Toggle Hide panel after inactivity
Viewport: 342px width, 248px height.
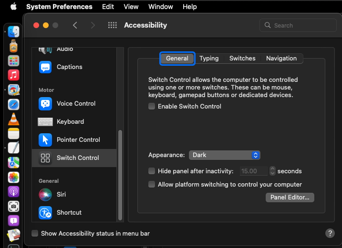pos(152,171)
